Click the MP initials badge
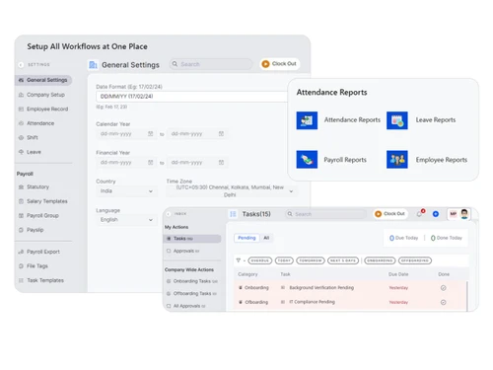Screen dimensions: 493x370 [454, 214]
